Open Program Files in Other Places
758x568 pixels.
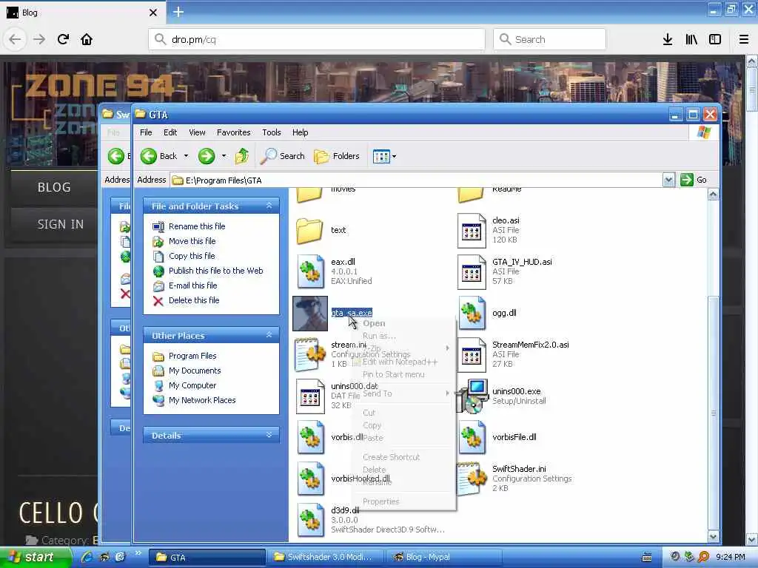[192, 356]
